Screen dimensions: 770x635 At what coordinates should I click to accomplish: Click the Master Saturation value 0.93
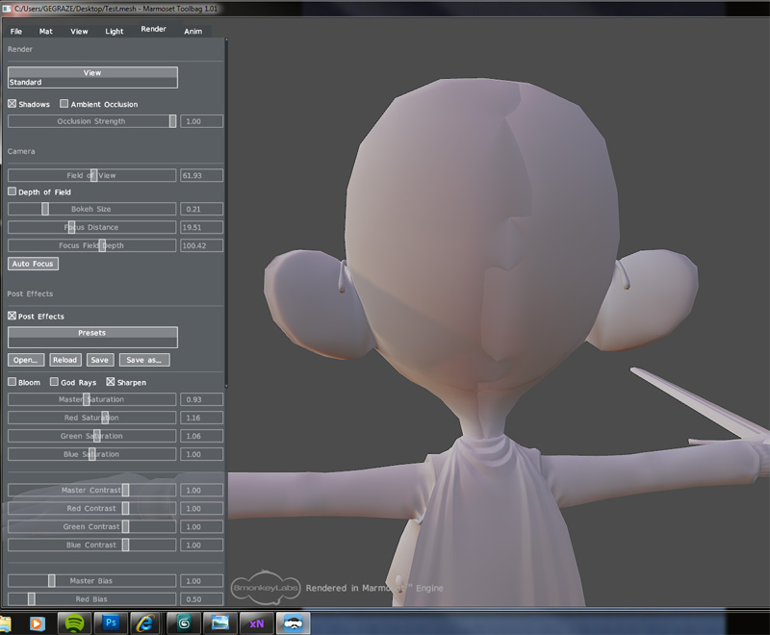tap(201, 399)
